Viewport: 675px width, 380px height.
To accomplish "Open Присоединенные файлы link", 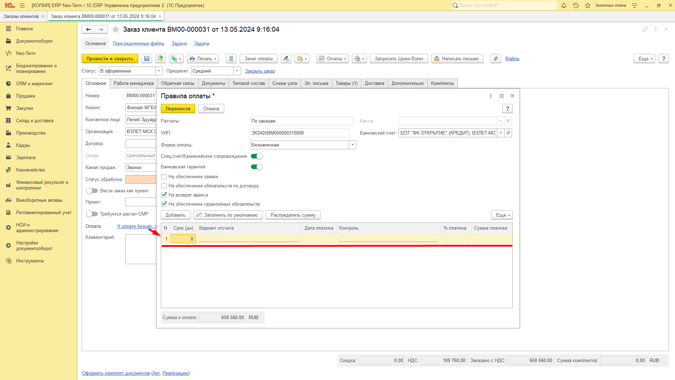I will 139,44.
